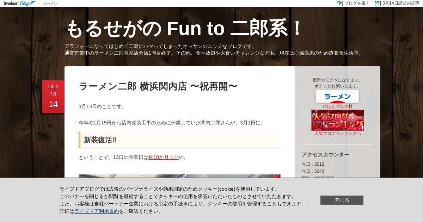Screen dimensions: 423x222
Task: Click the calendar icon in top bar
Action: coord(378,4)
